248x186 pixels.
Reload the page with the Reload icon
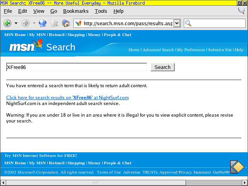pos(43,23)
